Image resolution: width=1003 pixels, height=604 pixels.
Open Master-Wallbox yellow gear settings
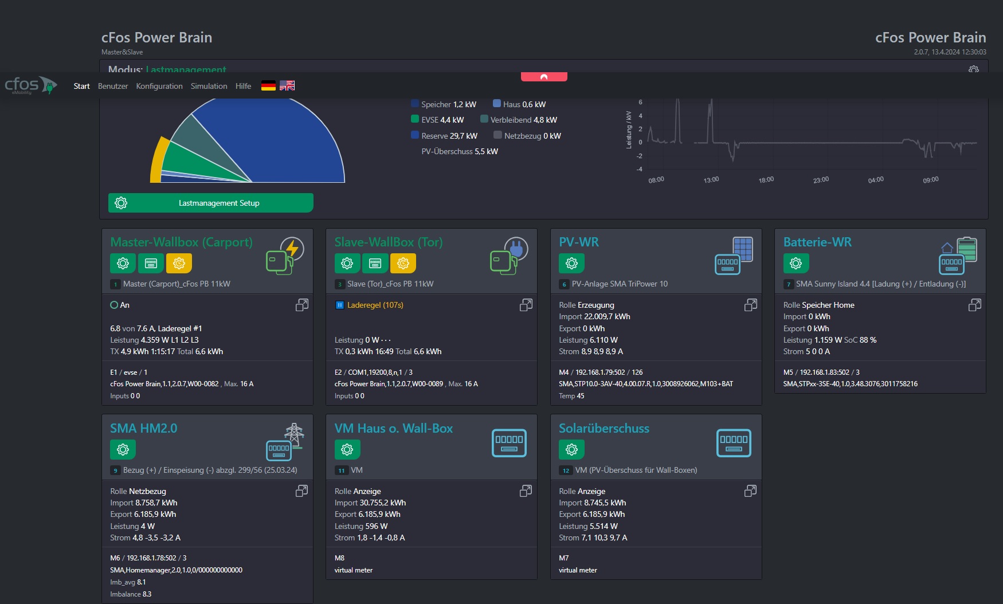click(179, 263)
